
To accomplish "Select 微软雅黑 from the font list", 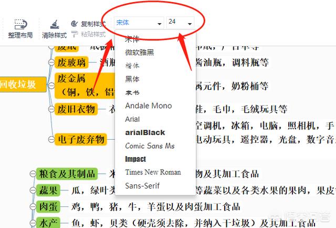I will click(x=140, y=53).
